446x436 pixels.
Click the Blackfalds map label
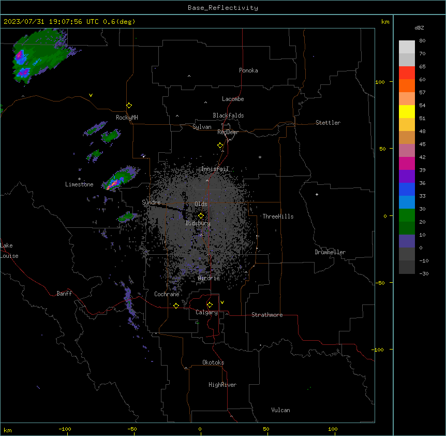[228, 115]
